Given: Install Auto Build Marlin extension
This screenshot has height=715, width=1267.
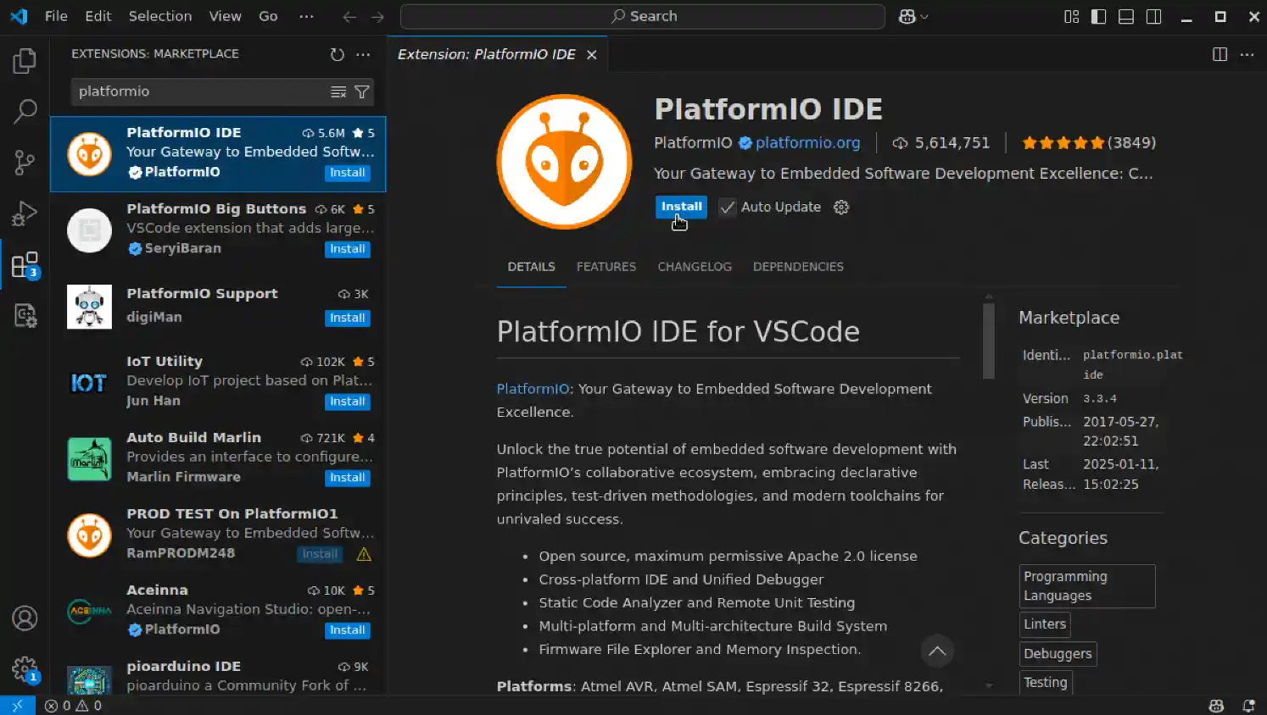Looking at the screenshot, I should click(348, 478).
